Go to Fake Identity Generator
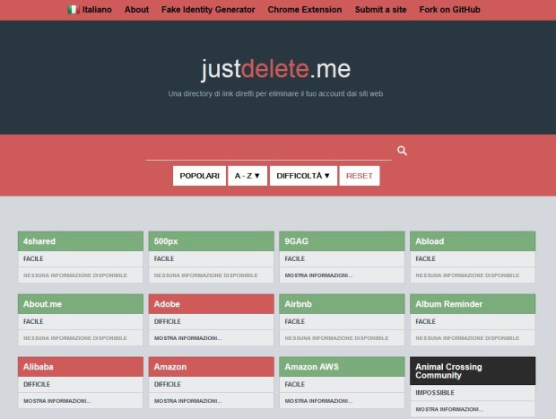Image resolution: width=556 pixels, height=419 pixels. click(x=208, y=10)
